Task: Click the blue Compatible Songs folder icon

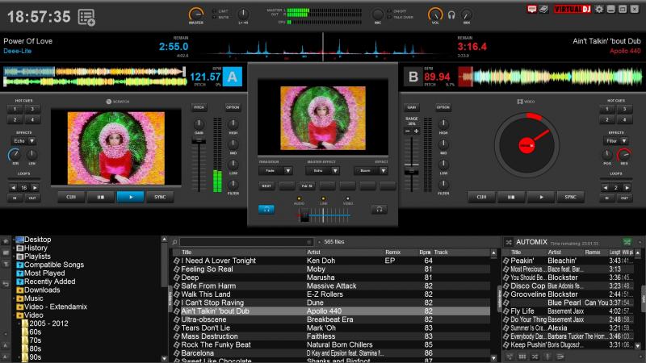Action: [19, 265]
